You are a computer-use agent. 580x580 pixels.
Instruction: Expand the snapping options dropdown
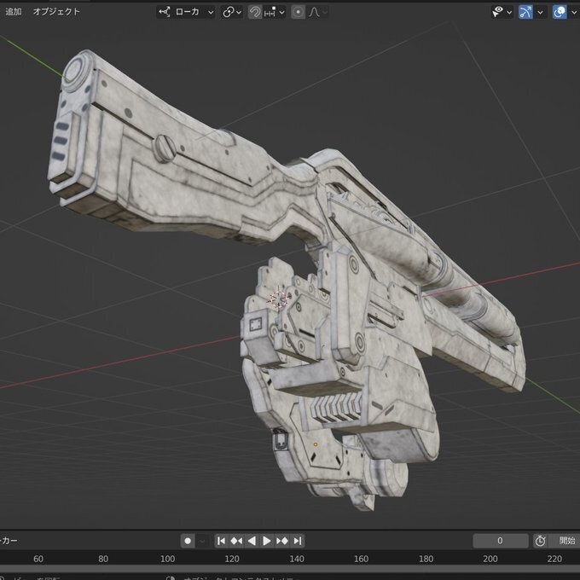click(275, 12)
